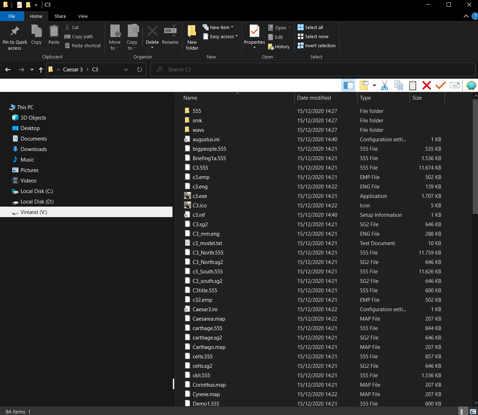478x415 pixels.
Task: Open the Help question mark icon
Action: [x=475, y=16]
